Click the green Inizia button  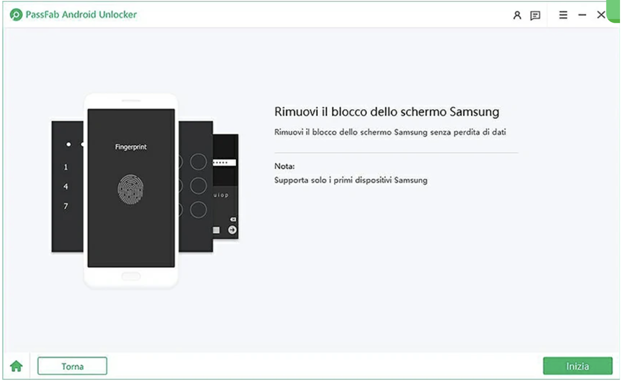click(x=578, y=366)
